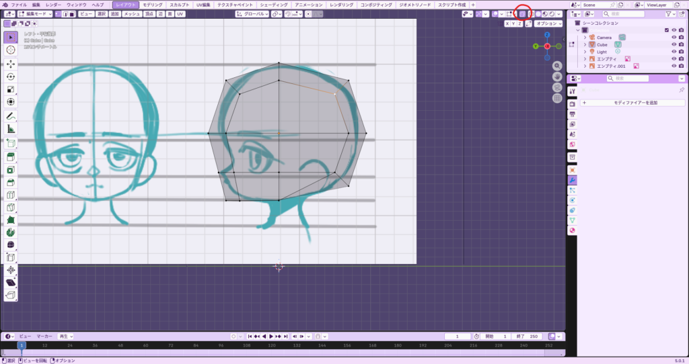Uncheck the Collection exclude checkbox
This screenshot has width=689, height=364.
[666, 30]
